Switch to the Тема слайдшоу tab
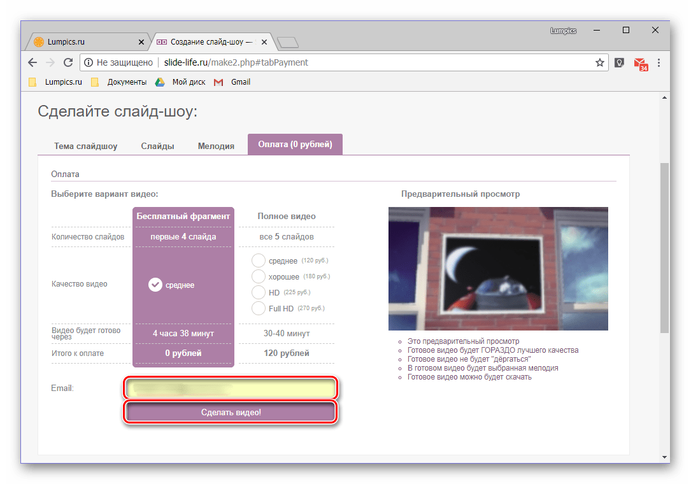Image resolution: width=691 pixels, height=484 pixels. [85, 146]
